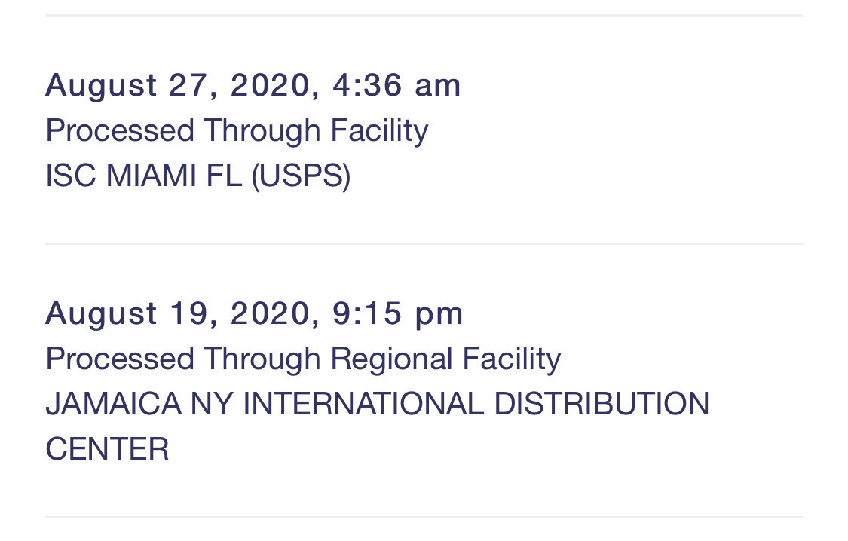
Task: Click the August 27, 2020 timestamp heading
Action: point(253,85)
